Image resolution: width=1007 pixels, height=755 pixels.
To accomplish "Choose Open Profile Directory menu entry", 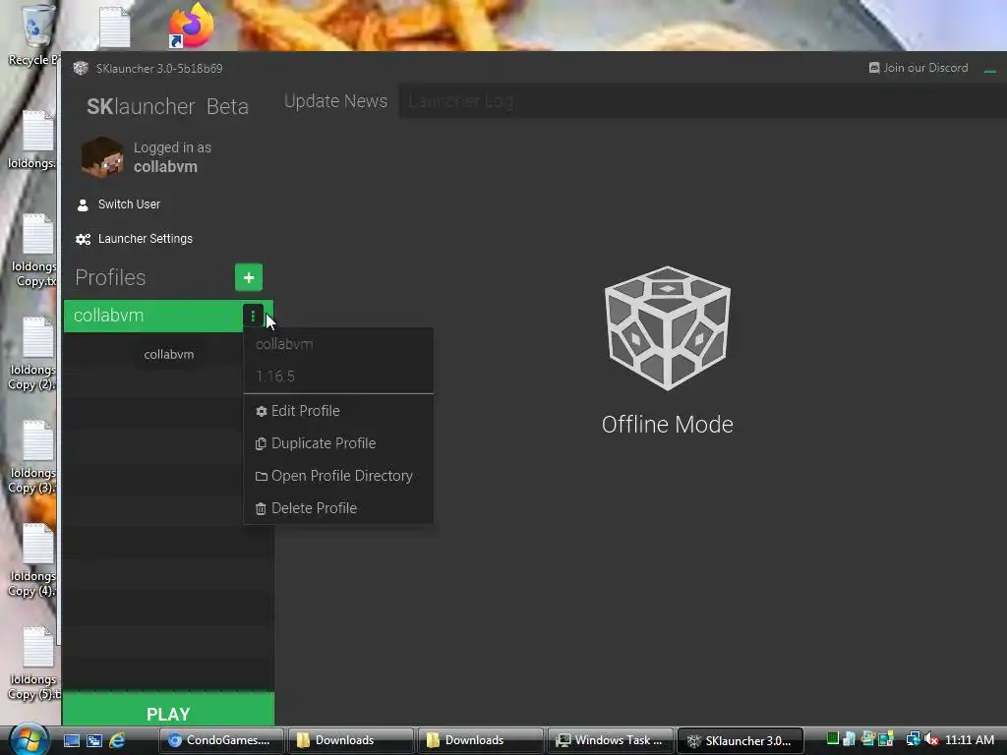I will (x=338, y=476).
